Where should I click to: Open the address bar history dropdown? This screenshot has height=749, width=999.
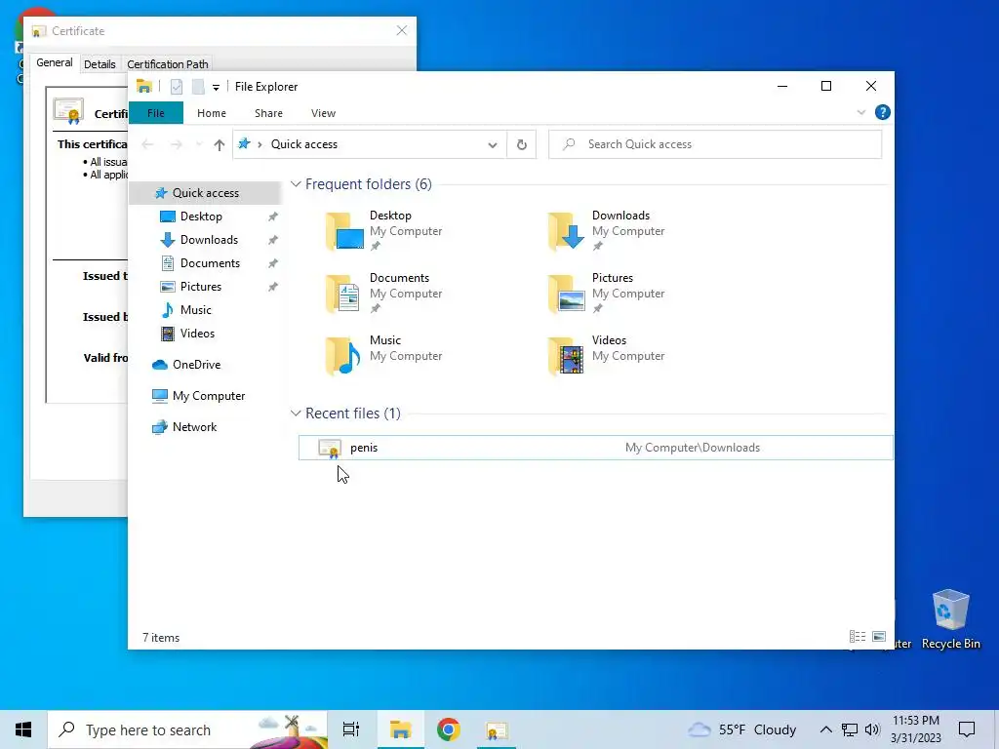pyautogui.click(x=493, y=145)
